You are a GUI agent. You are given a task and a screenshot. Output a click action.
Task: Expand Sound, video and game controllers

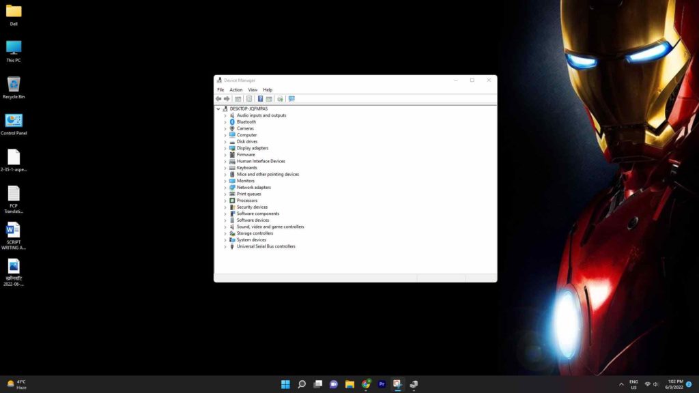pyautogui.click(x=225, y=227)
